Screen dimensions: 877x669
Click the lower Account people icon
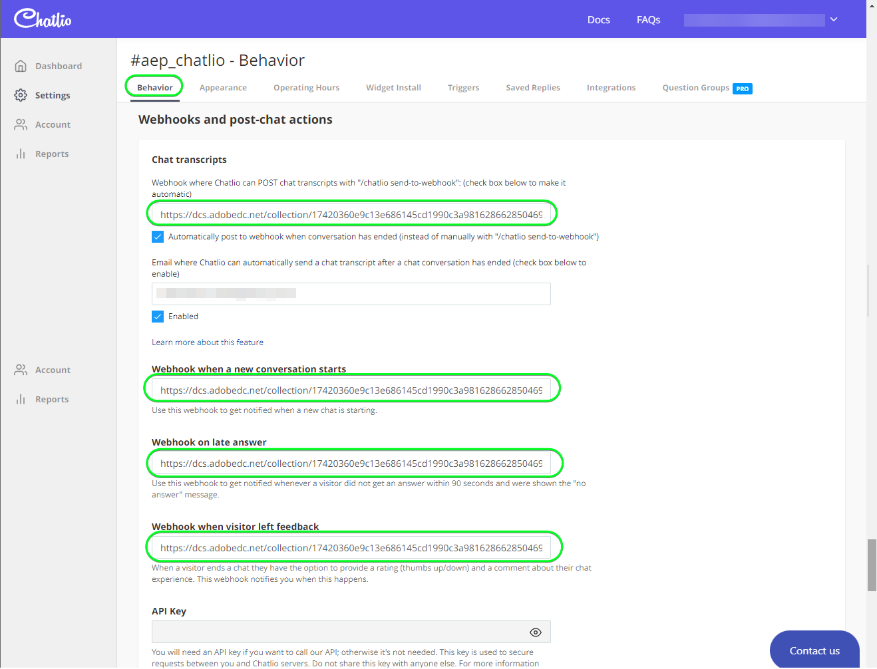tap(21, 370)
